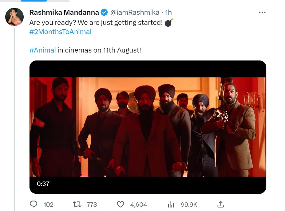Play the Animal teaser video
285x211 pixels.
pyautogui.click(x=148, y=127)
